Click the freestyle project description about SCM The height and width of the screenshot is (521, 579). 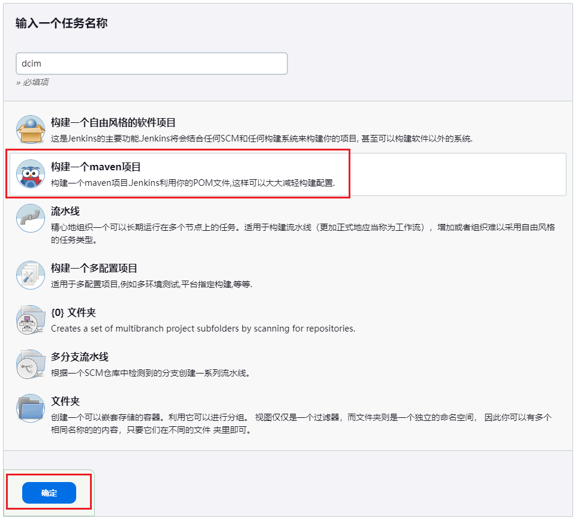[x=262, y=138]
